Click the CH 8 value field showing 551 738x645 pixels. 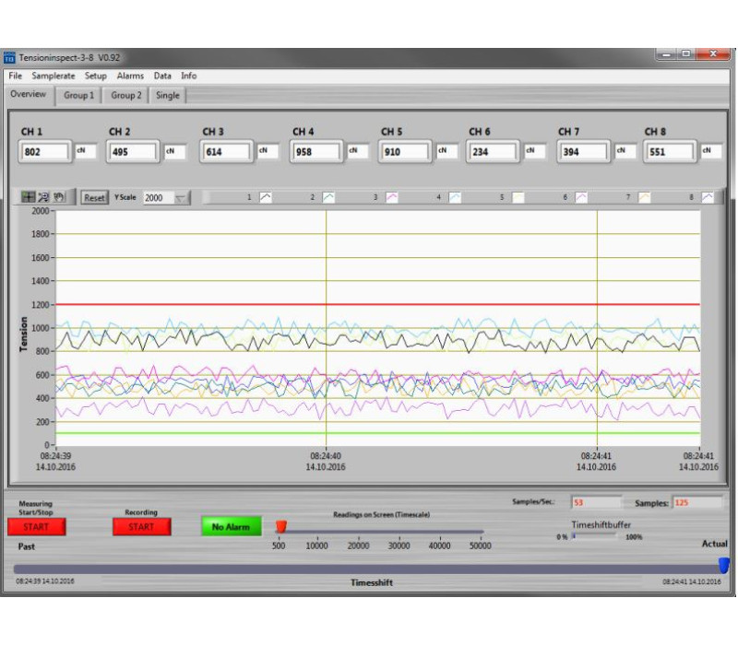tap(670, 152)
